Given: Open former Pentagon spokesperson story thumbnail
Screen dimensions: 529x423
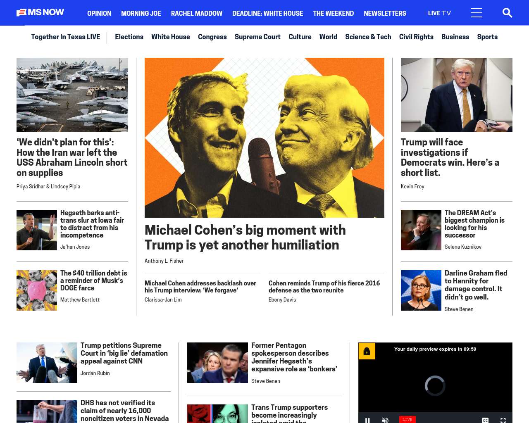Looking at the screenshot, I should pyautogui.click(x=217, y=363).
